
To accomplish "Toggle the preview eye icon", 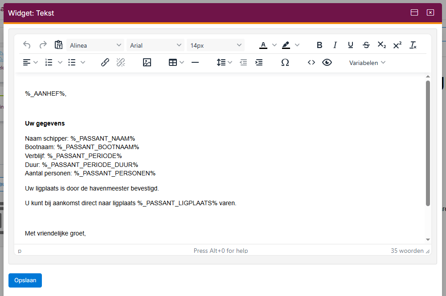I will pos(327,62).
